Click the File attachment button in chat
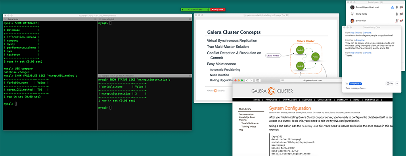 [390, 84]
